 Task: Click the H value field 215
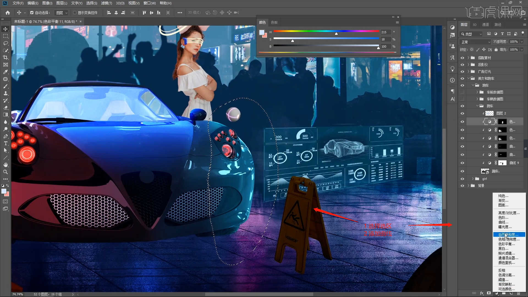click(x=386, y=32)
